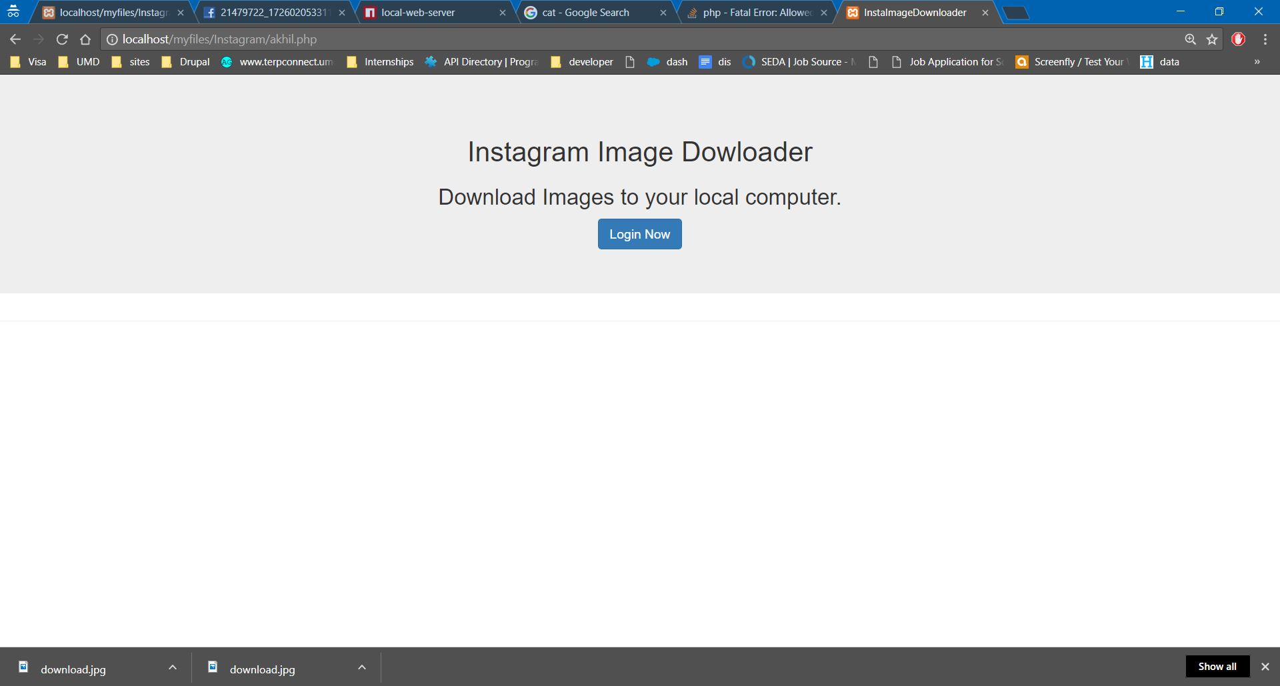Open the sites bookmark folder
Image resolution: width=1280 pixels, height=686 pixels.
coord(131,62)
